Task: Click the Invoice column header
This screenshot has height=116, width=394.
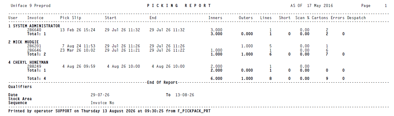Action: tap(35, 18)
